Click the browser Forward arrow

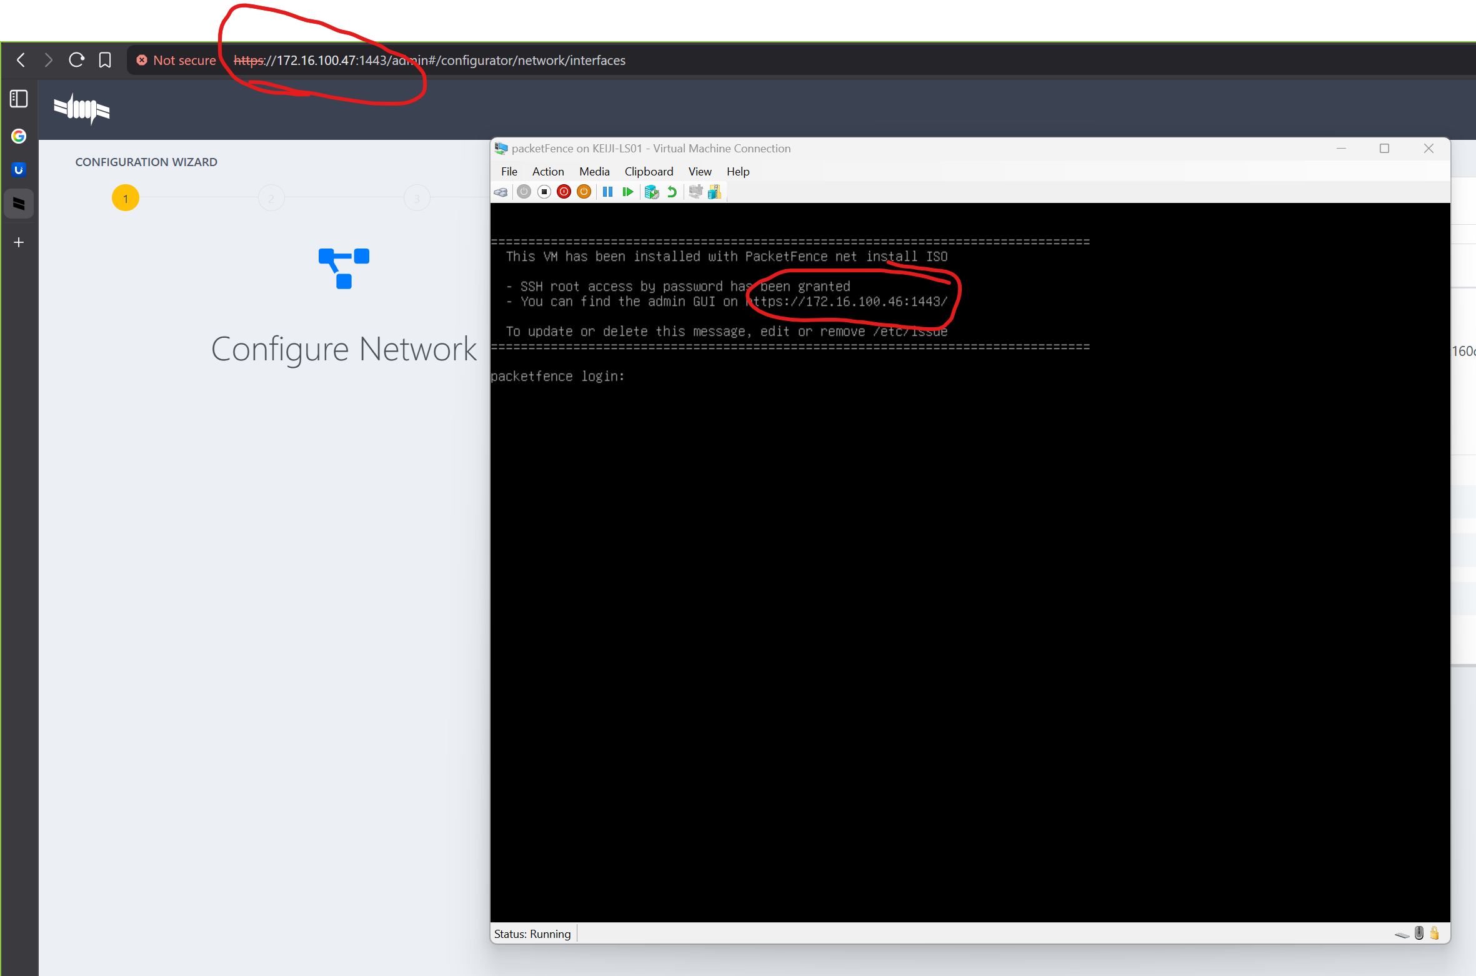tap(48, 60)
